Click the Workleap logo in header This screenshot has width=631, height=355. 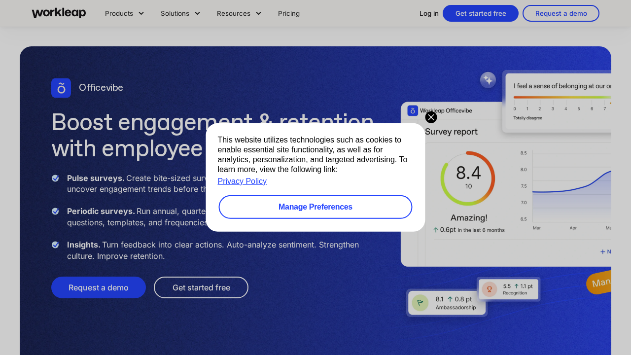(59, 13)
